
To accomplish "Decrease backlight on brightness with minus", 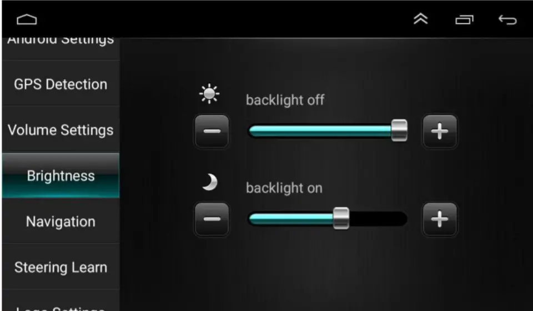I will (x=212, y=219).
